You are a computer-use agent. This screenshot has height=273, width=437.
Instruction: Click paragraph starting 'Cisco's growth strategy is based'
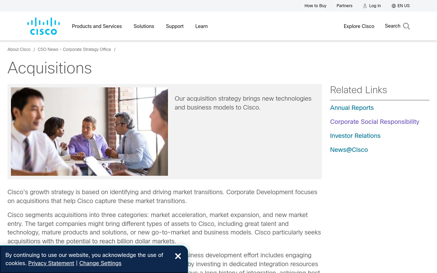[x=163, y=197]
